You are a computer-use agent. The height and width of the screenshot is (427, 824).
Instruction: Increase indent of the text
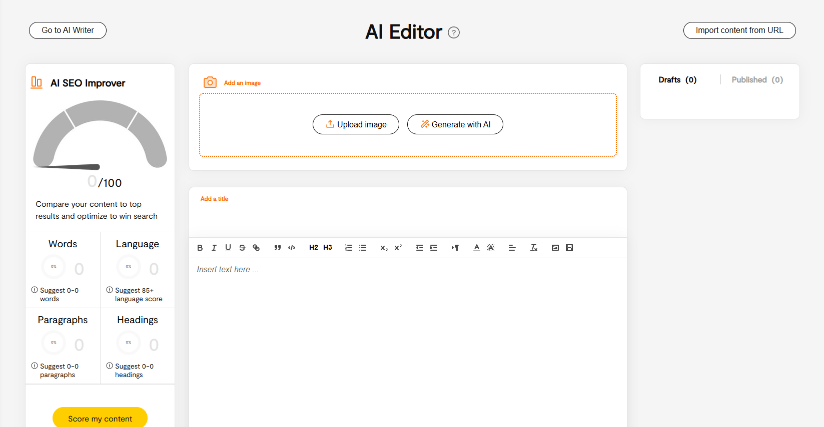tap(434, 248)
